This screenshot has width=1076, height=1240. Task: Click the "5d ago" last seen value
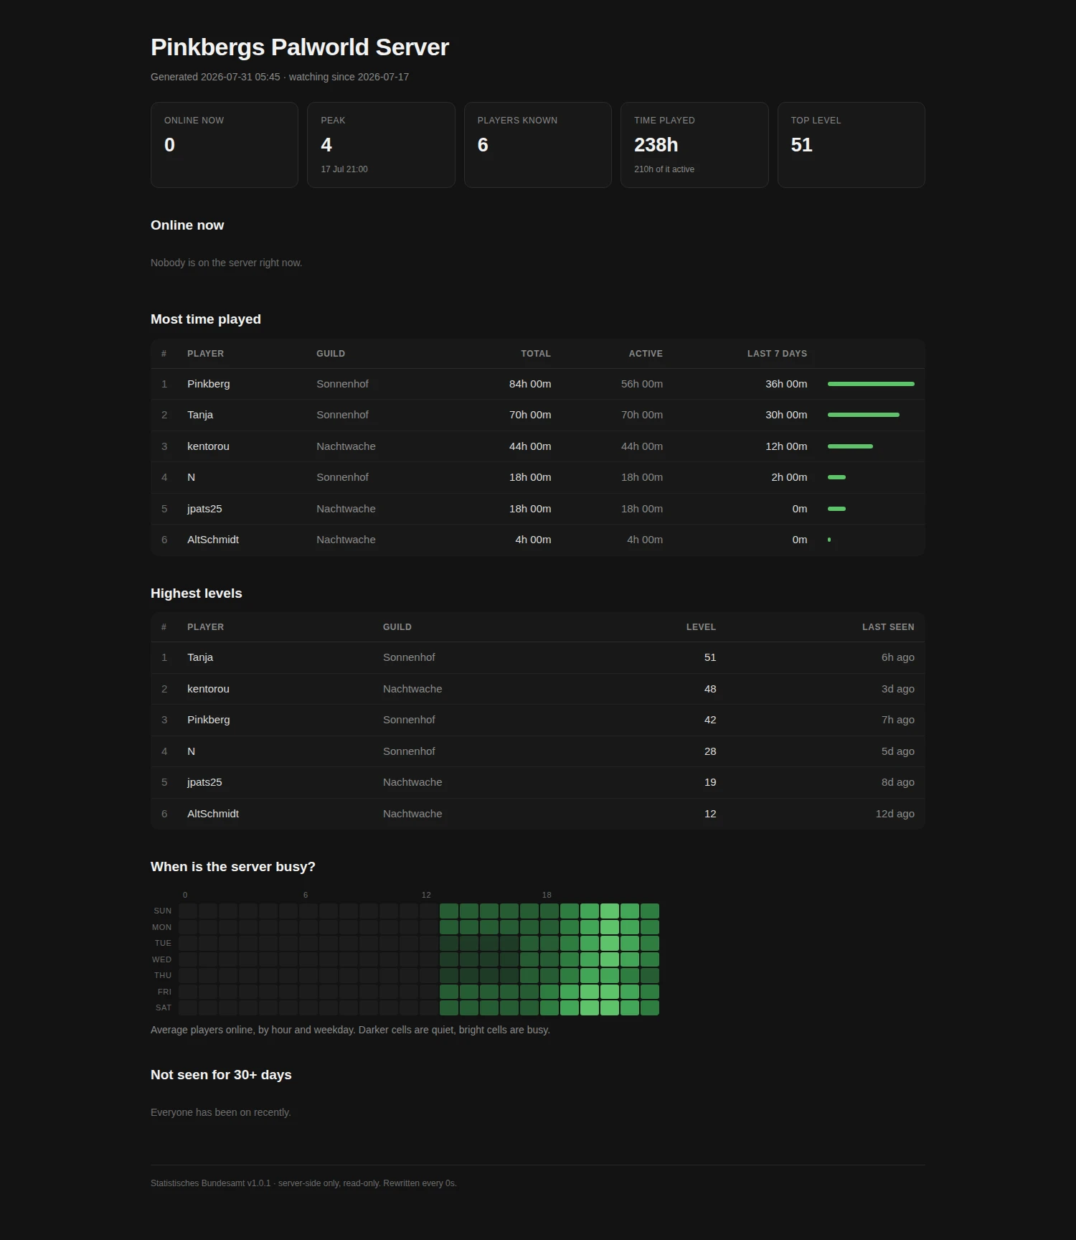click(898, 751)
